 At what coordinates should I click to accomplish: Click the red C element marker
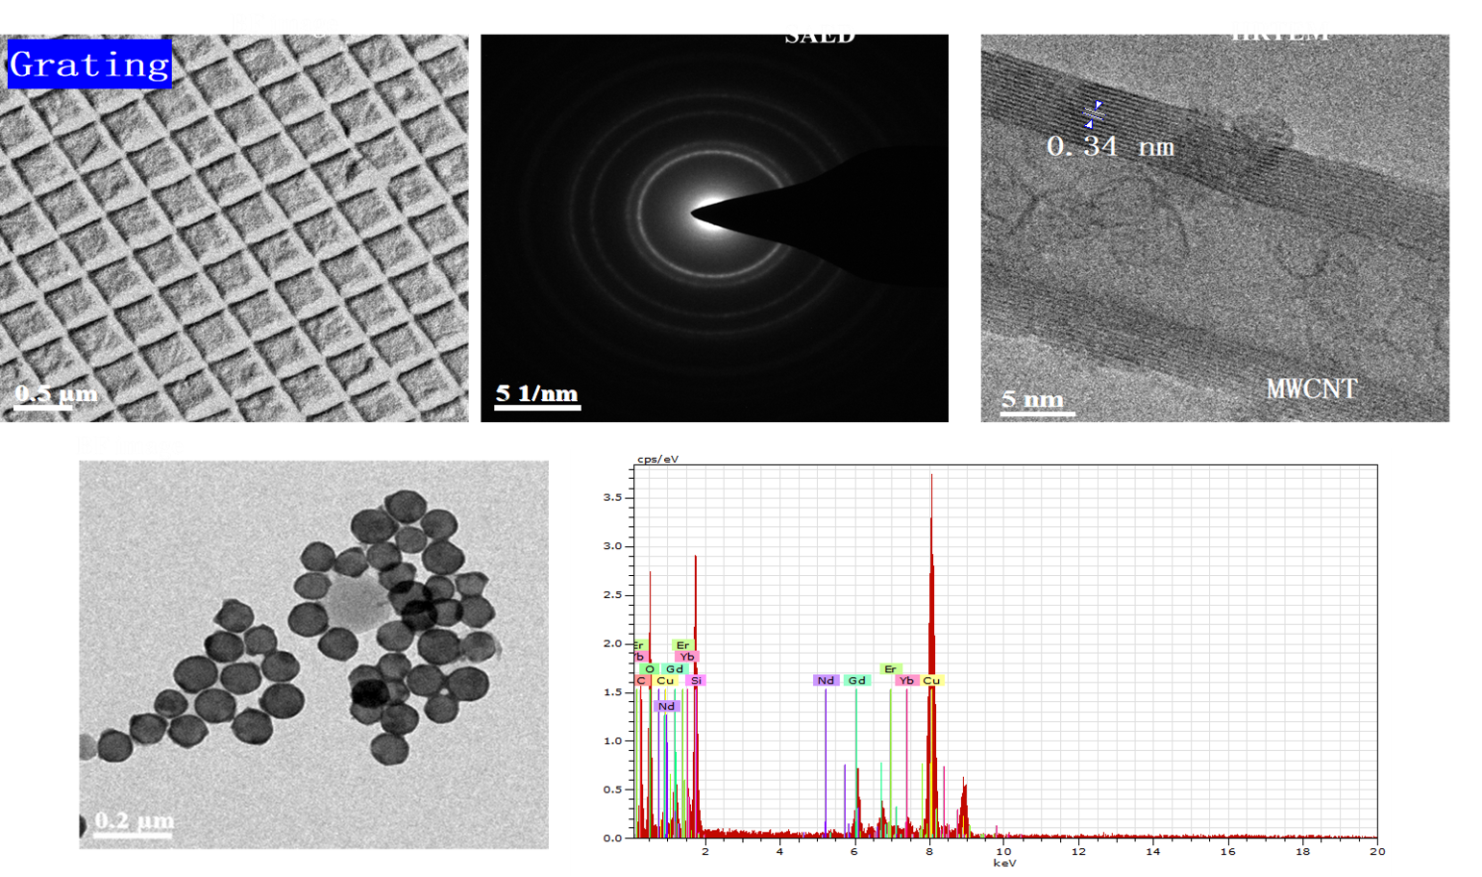coord(641,680)
